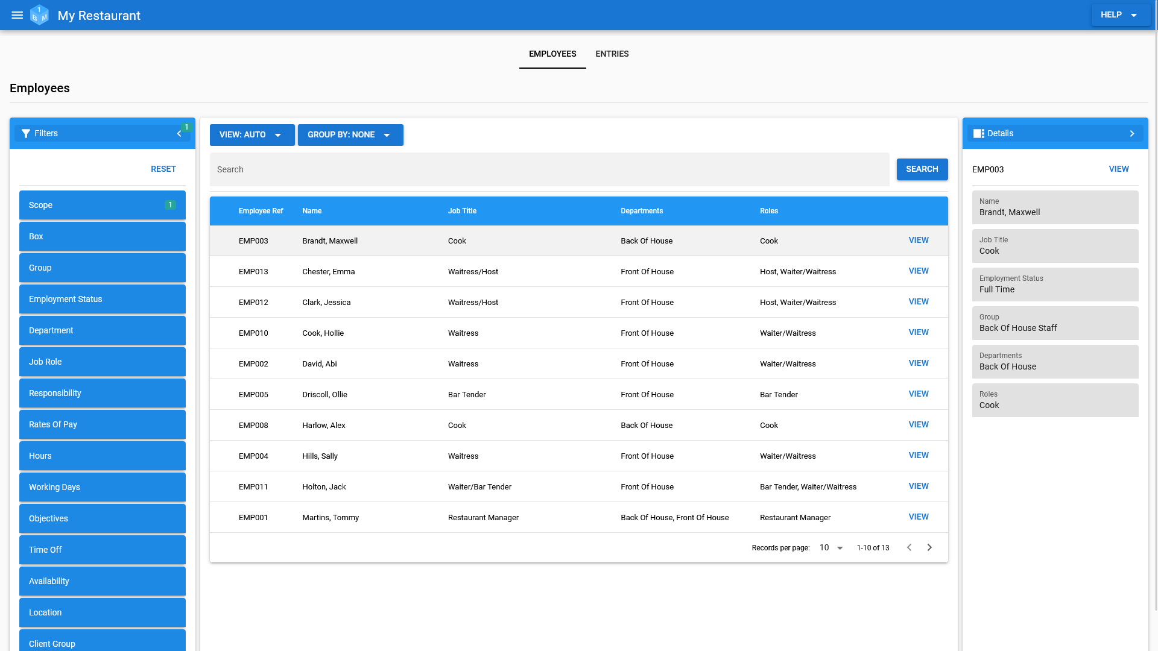Click into the Search input field
1158x651 pixels.
(x=549, y=169)
